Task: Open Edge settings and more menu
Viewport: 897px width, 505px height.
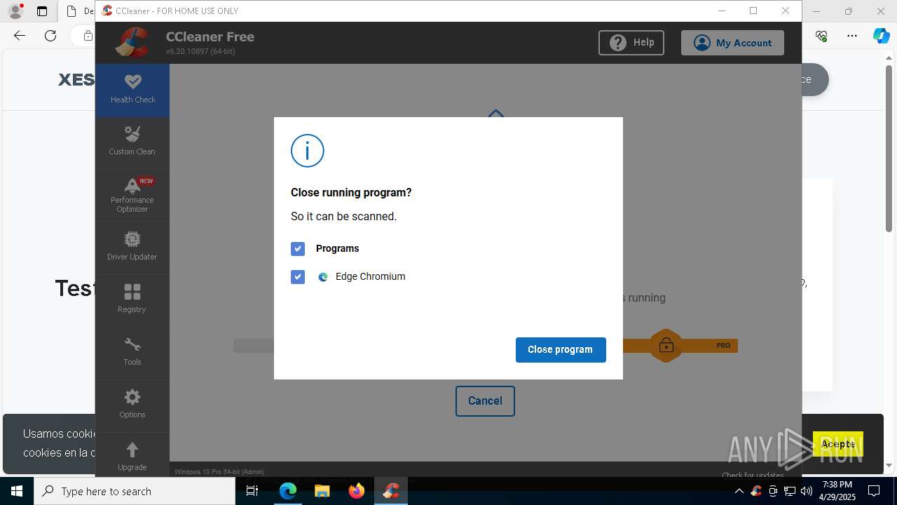Action: (852, 36)
